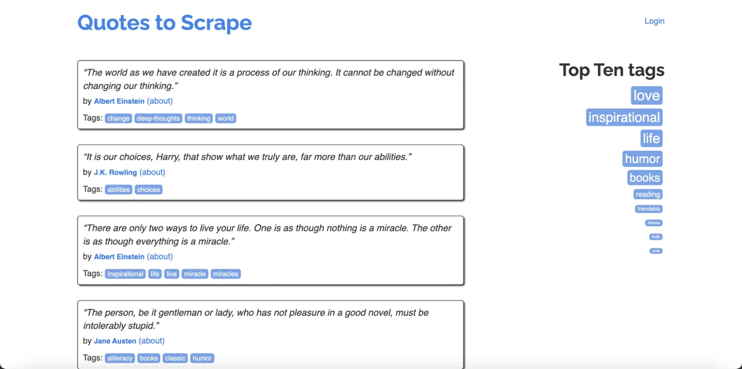742x369 pixels.
Task: Select the 'reading' tag in Top Ten tags
Action: tap(648, 194)
